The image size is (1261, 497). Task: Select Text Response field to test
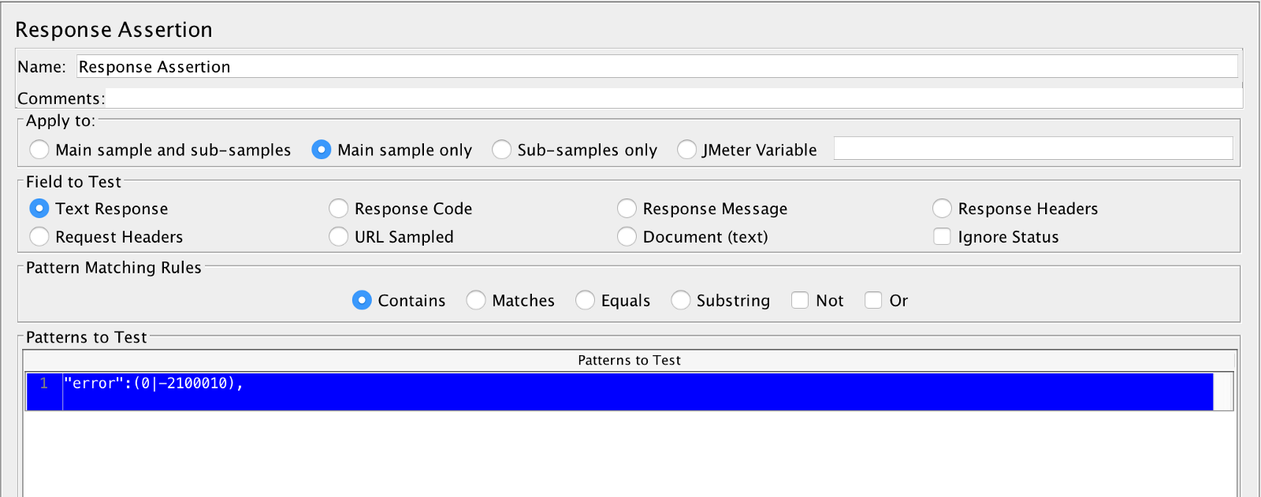tap(39, 209)
